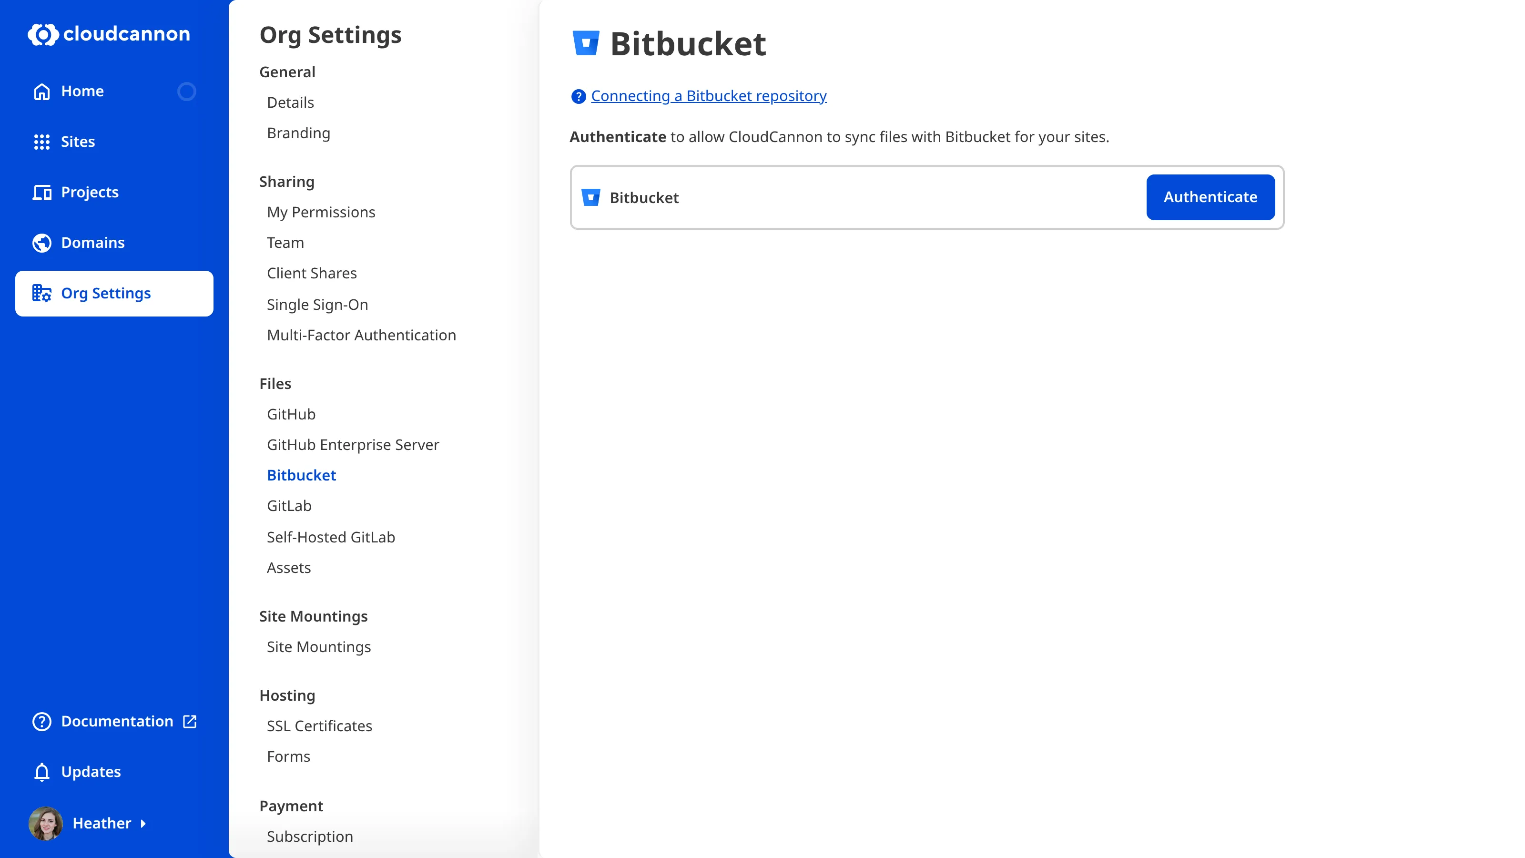Open GitLab files settings

[x=289, y=506]
